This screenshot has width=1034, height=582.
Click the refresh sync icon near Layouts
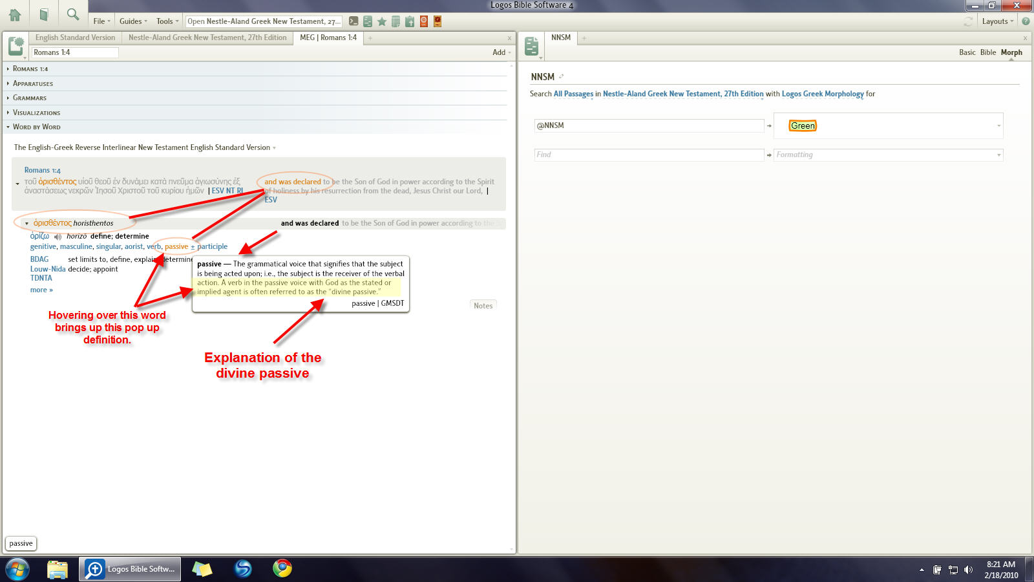pos(968,21)
